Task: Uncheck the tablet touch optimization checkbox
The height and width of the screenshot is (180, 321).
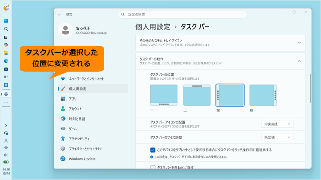Action: (x=153, y=150)
